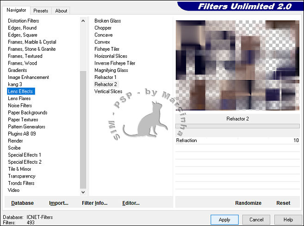The height and width of the screenshot is (226, 304).
Task: Cancel the Filters Unlimited dialog
Action: (x=256, y=220)
